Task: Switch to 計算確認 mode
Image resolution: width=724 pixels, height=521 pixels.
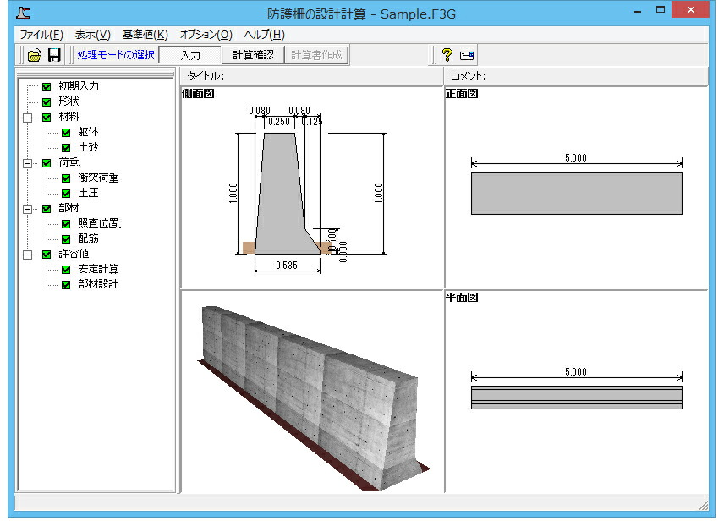Action: pos(253,55)
